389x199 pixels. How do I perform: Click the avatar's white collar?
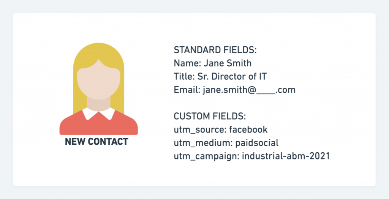pos(98,114)
